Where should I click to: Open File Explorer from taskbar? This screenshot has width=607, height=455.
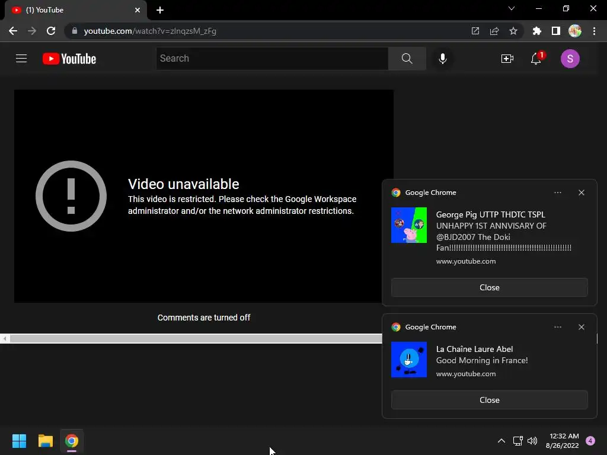pos(45,441)
